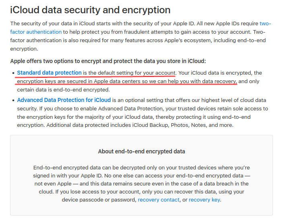
Task: Open Advanced Data Protection for iCloud link
Action: (x=64, y=100)
